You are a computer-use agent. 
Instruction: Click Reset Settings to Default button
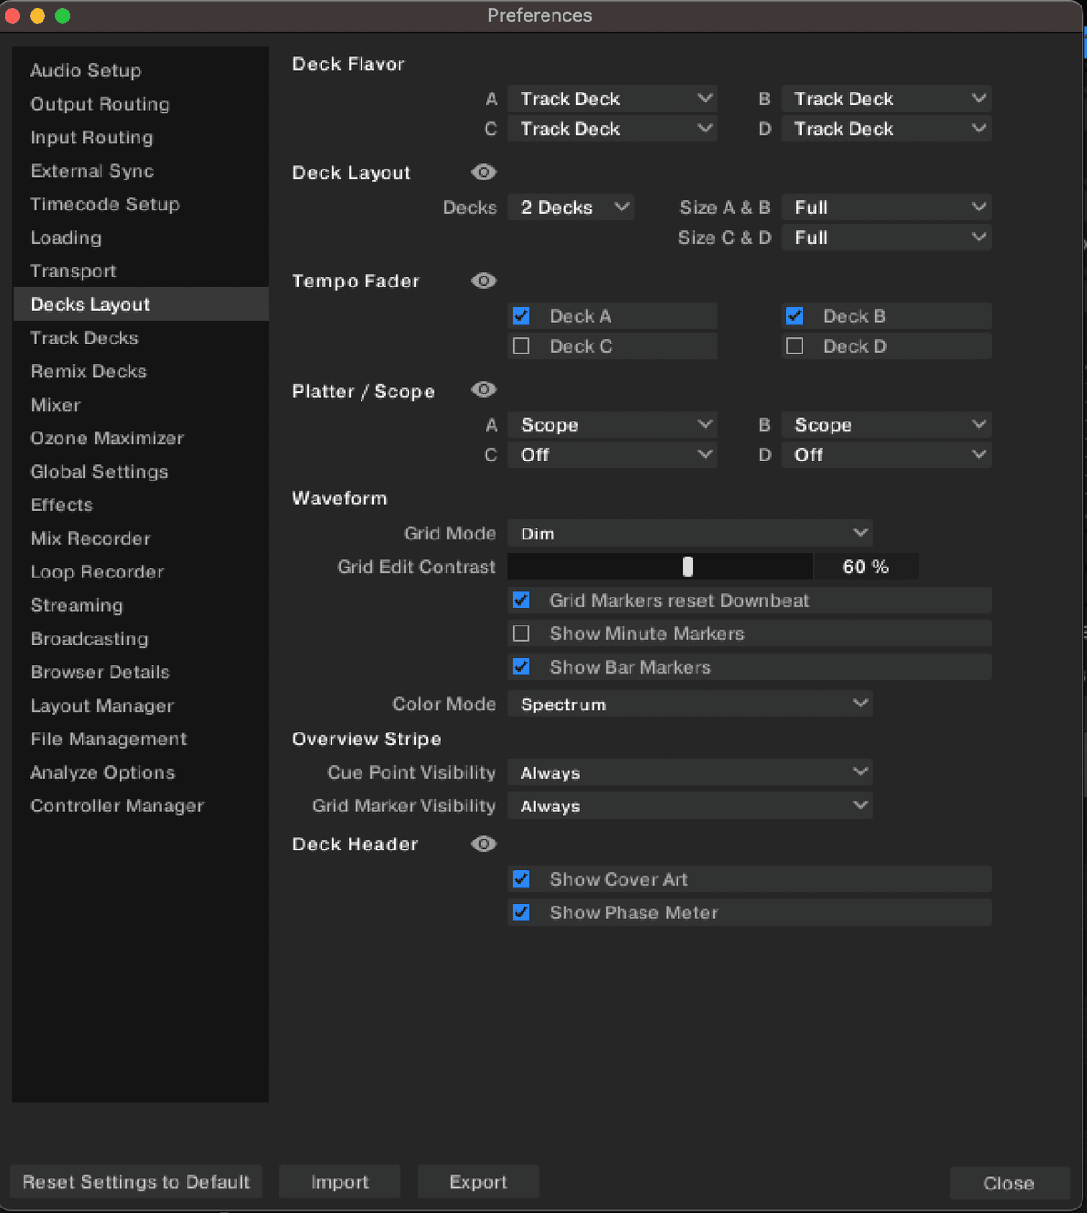136,1182
